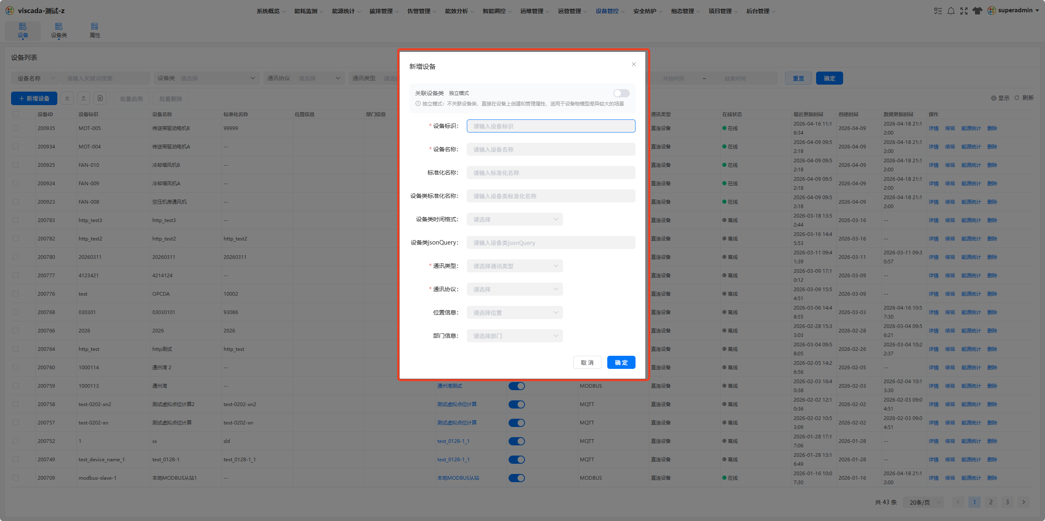Image resolution: width=1045 pixels, height=521 pixels.
Task: Open the 告警管理 menu
Action: tap(421, 11)
